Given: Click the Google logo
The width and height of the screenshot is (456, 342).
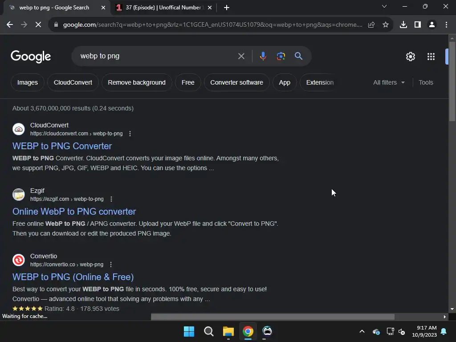Looking at the screenshot, I should [31, 57].
